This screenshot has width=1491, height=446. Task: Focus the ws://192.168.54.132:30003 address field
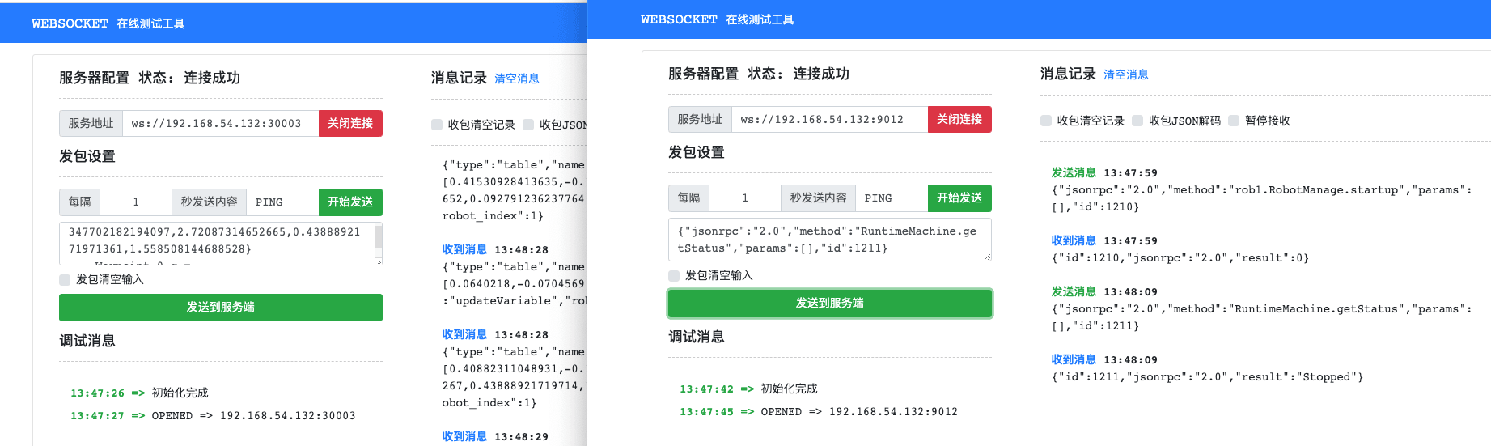[221, 123]
